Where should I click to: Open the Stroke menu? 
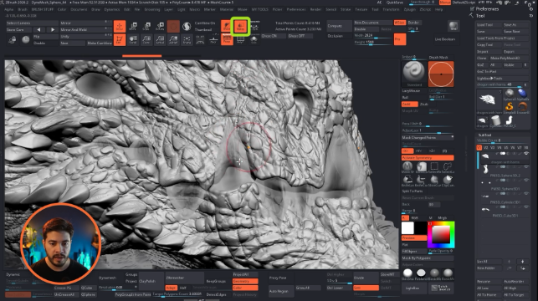click(346, 9)
